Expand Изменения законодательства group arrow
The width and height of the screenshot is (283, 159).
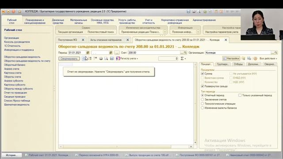coord(164,32)
